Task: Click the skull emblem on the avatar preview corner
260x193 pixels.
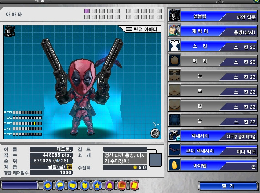Action: (x=9, y=31)
